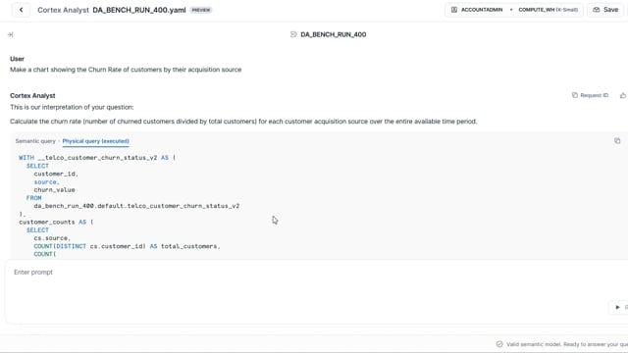Click the PREVIEW badge

click(201, 10)
